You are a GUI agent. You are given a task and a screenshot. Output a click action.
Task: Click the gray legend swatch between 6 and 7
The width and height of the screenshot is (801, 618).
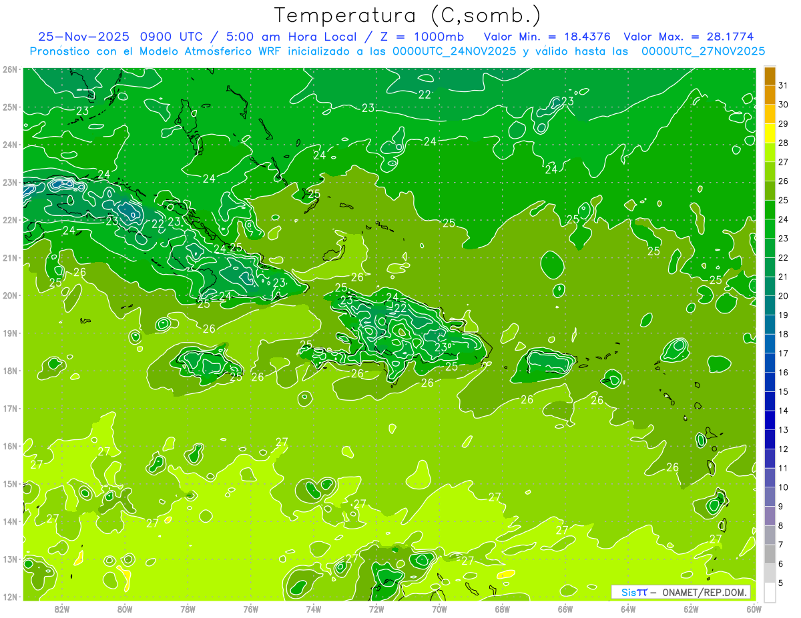[770, 554]
